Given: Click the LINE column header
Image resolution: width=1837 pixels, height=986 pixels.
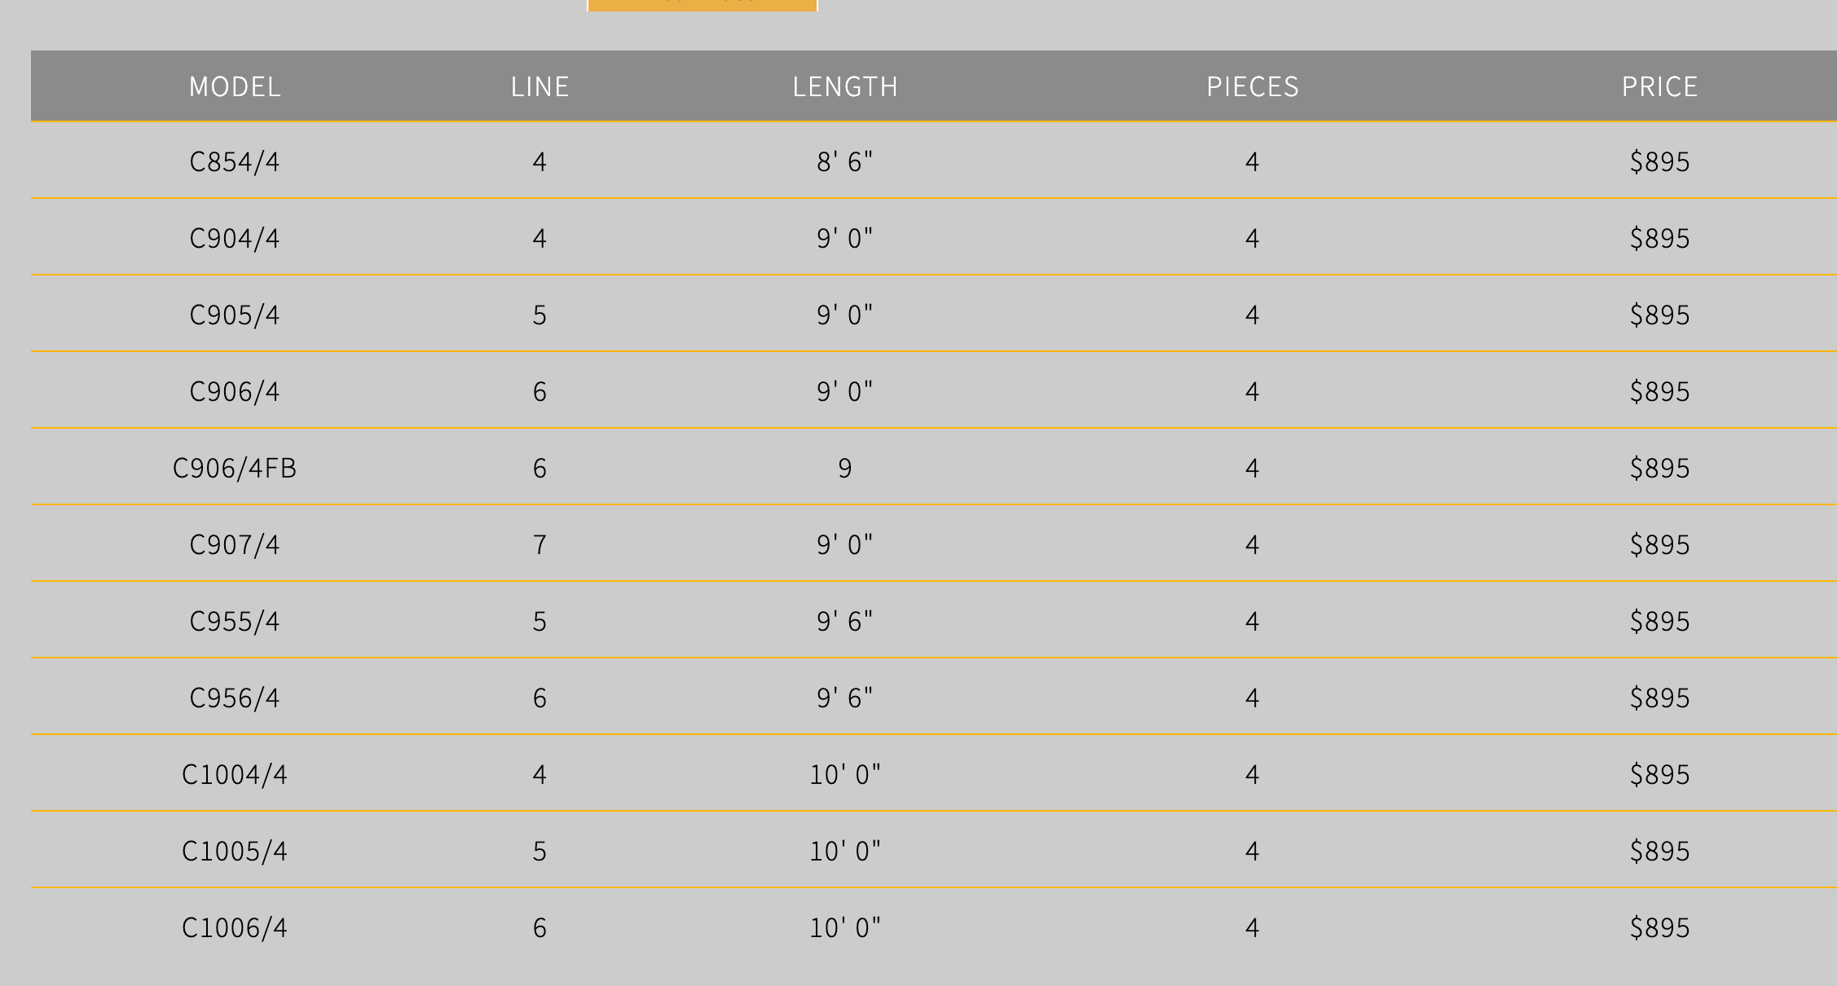Looking at the screenshot, I should (x=540, y=86).
